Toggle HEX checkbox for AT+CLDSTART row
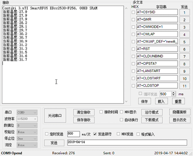 tap(133, 79)
